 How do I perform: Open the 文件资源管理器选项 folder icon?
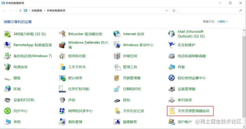pos(172,111)
